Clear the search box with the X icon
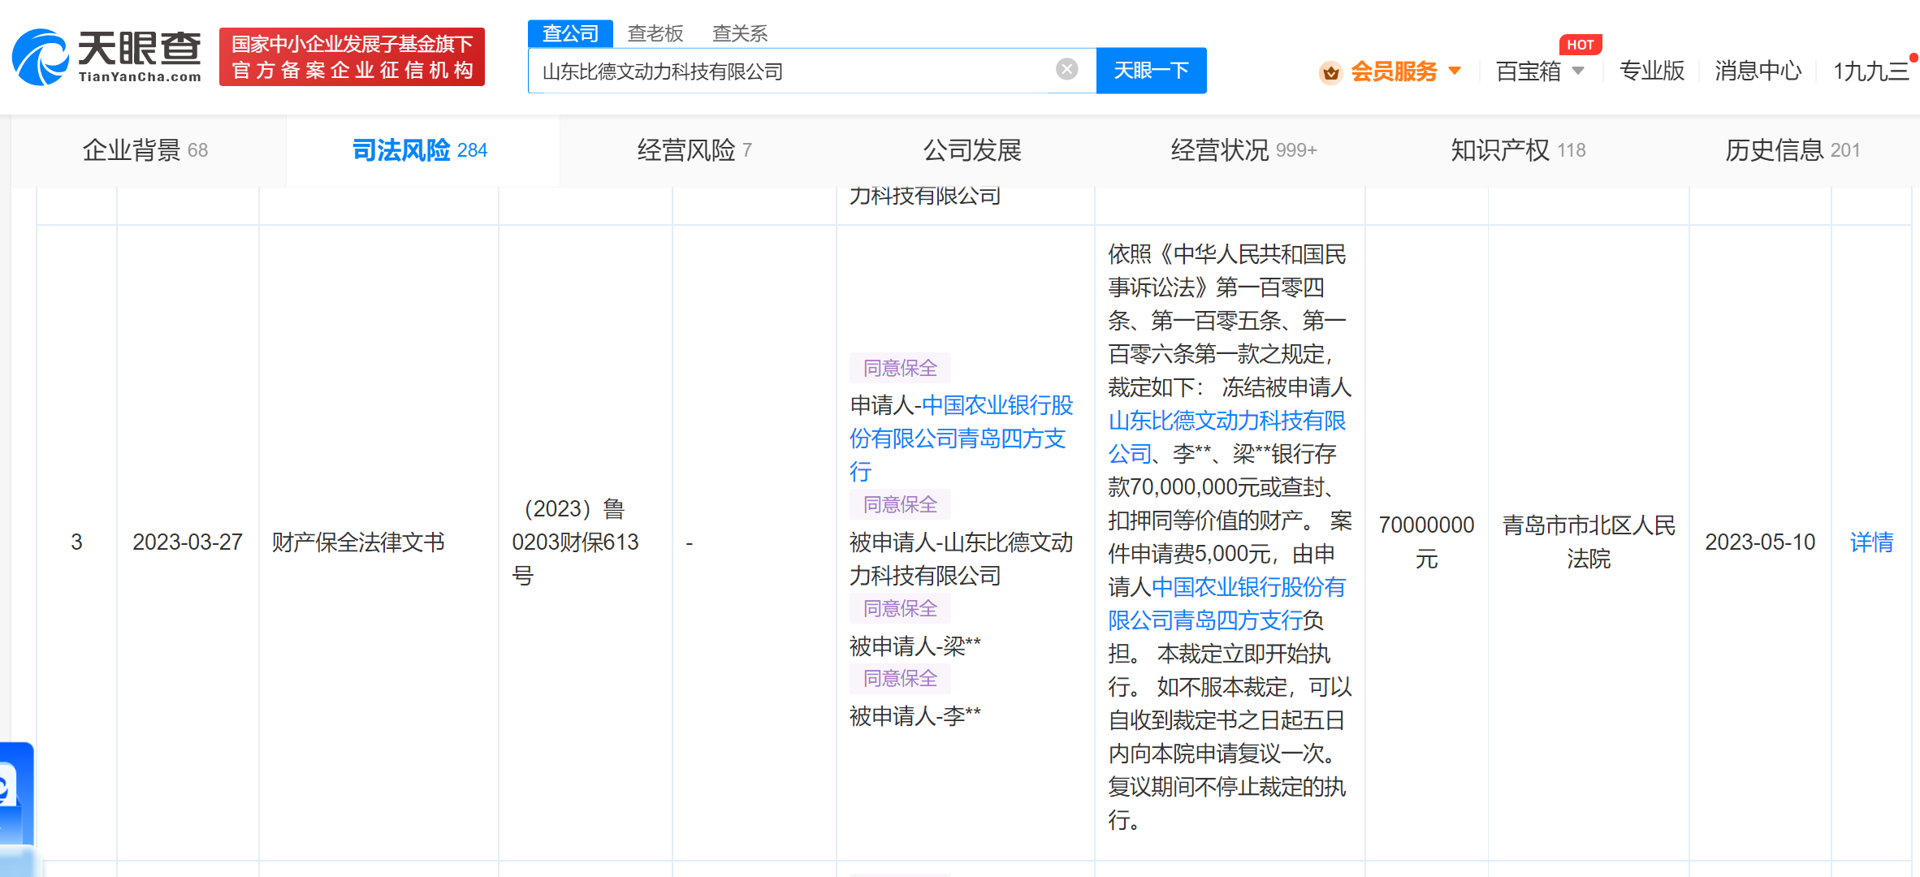Viewport: 1920px width, 877px height. pyautogui.click(x=1066, y=70)
